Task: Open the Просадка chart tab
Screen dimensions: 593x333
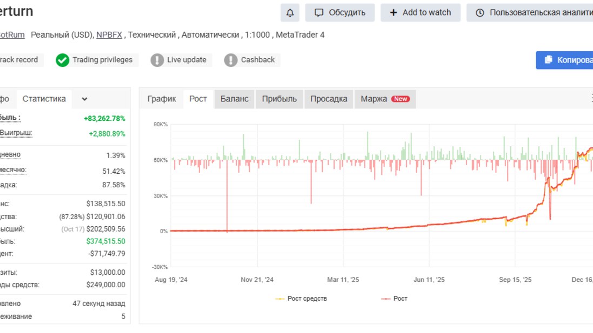Action: [x=329, y=99]
